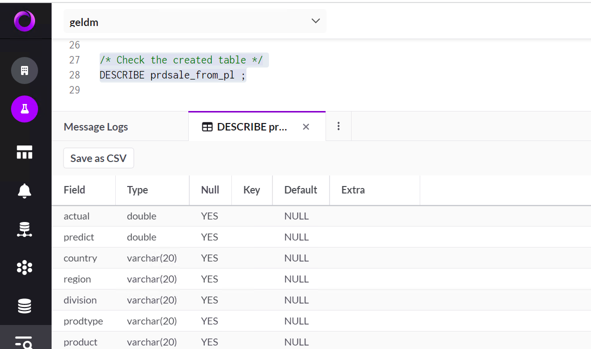Click the notifications bell icon

tap(24, 190)
